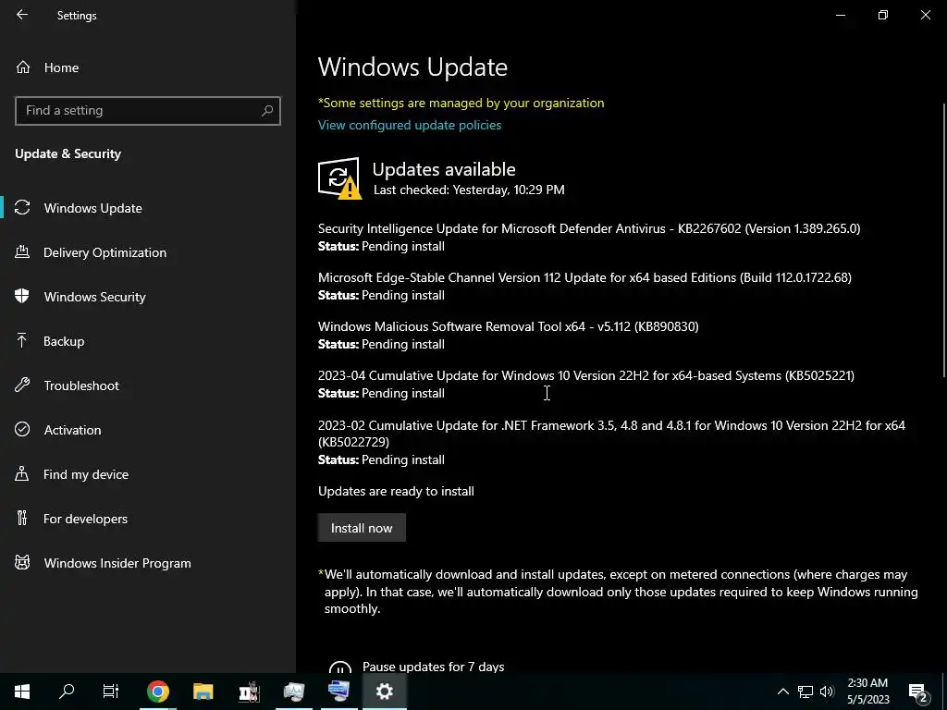Click the Update & Security heading
Image resolution: width=947 pixels, height=710 pixels.
[68, 153]
